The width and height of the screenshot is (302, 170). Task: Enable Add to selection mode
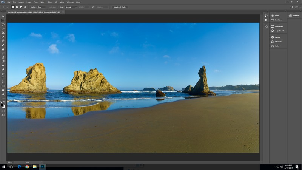click(17, 7)
